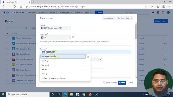Viewport: 173px width, 97px height.
Task: Click the RCV NextGen Kanban project icon
Action: [13, 59]
